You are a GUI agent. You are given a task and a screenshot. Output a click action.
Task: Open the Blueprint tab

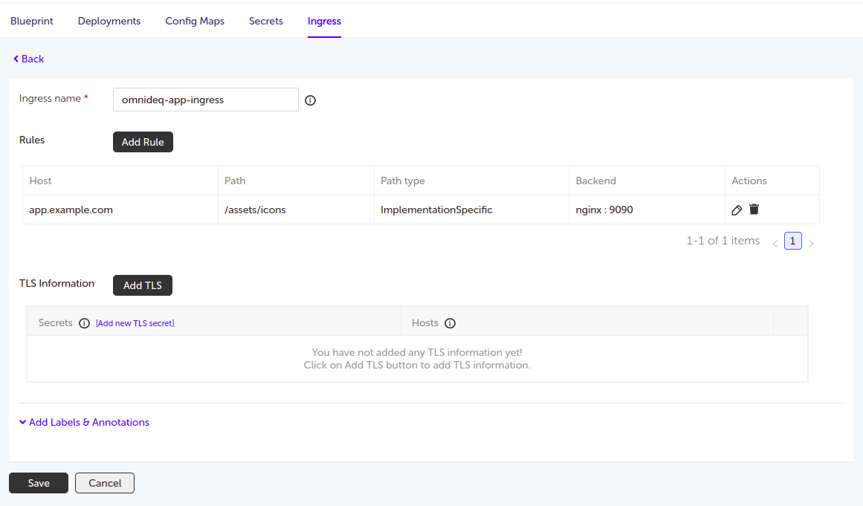coord(32,21)
